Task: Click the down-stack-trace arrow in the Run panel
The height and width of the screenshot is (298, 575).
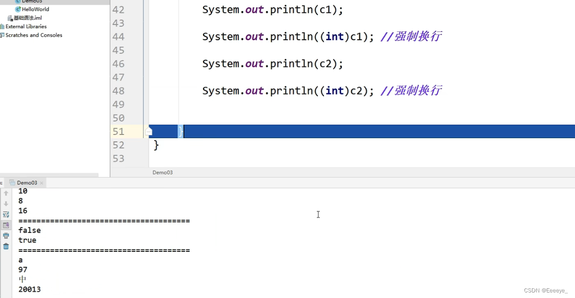Action: point(6,204)
